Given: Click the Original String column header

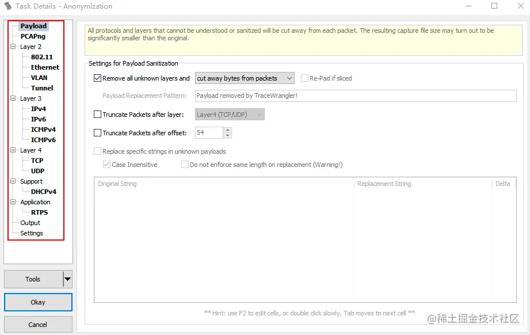Looking at the screenshot, I should (x=224, y=184).
